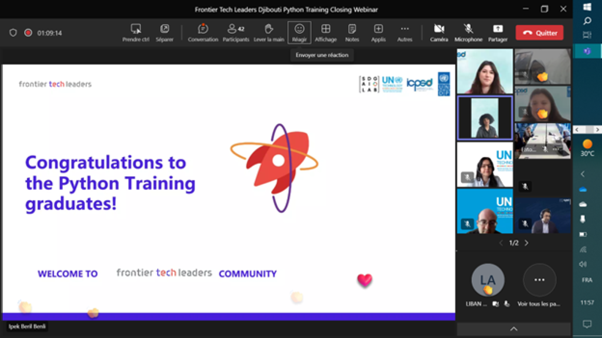
Task: Open the Conversation chat panel
Action: (203, 32)
